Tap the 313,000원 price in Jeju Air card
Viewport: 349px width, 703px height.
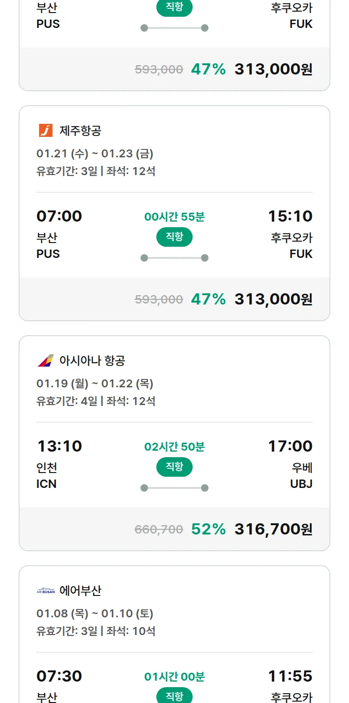coord(273,299)
